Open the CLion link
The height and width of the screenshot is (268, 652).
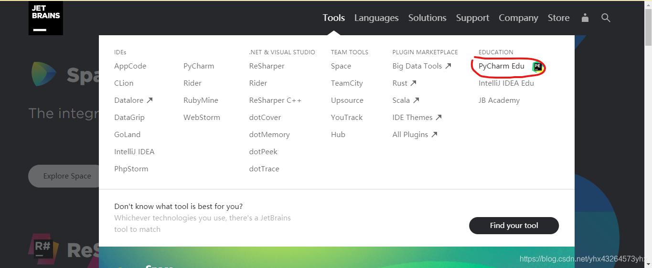[124, 83]
